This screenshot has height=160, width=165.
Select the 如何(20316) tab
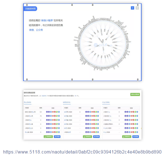(x=67, y=102)
